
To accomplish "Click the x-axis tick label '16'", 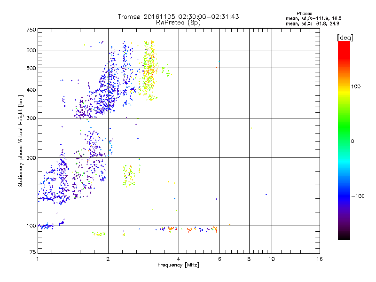I will coord(320,259).
